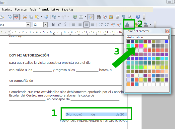Click the Page Preview magnifier icon
Viewport: 175px width, 129px height.
click(2, 17)
